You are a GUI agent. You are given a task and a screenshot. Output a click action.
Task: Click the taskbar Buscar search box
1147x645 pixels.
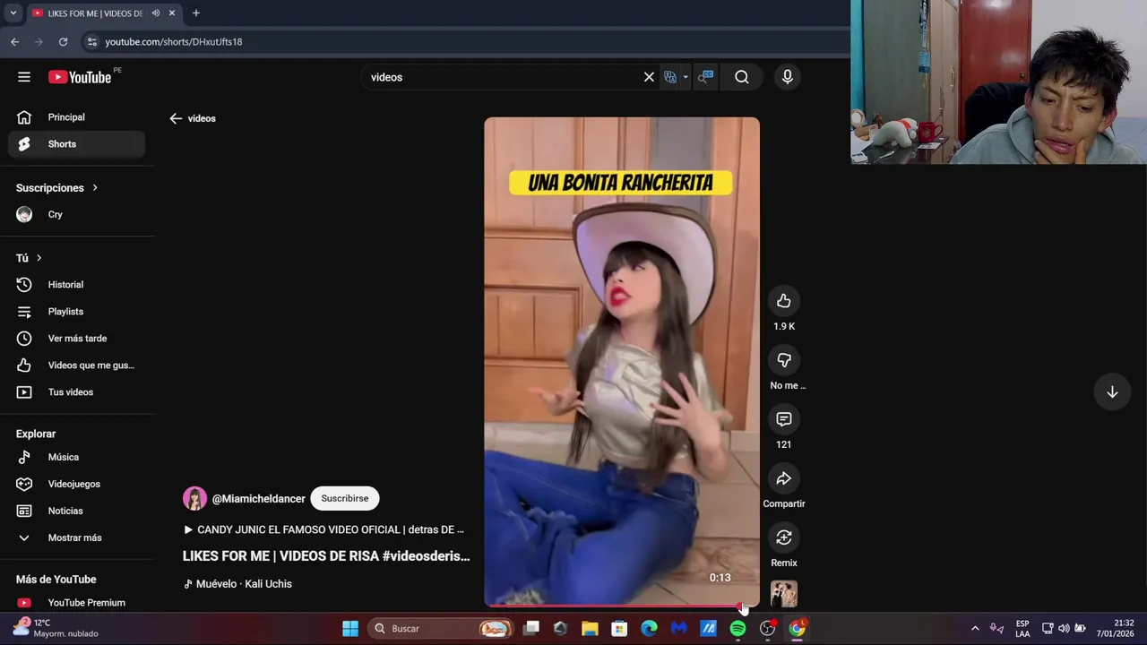(x=441, y=629)
